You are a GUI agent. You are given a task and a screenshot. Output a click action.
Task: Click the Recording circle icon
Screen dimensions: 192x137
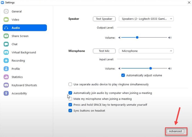pos(6,61)
